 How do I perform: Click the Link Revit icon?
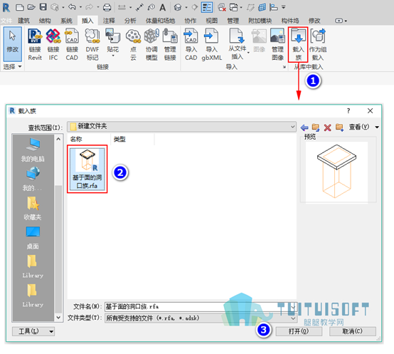pos(35,45)
